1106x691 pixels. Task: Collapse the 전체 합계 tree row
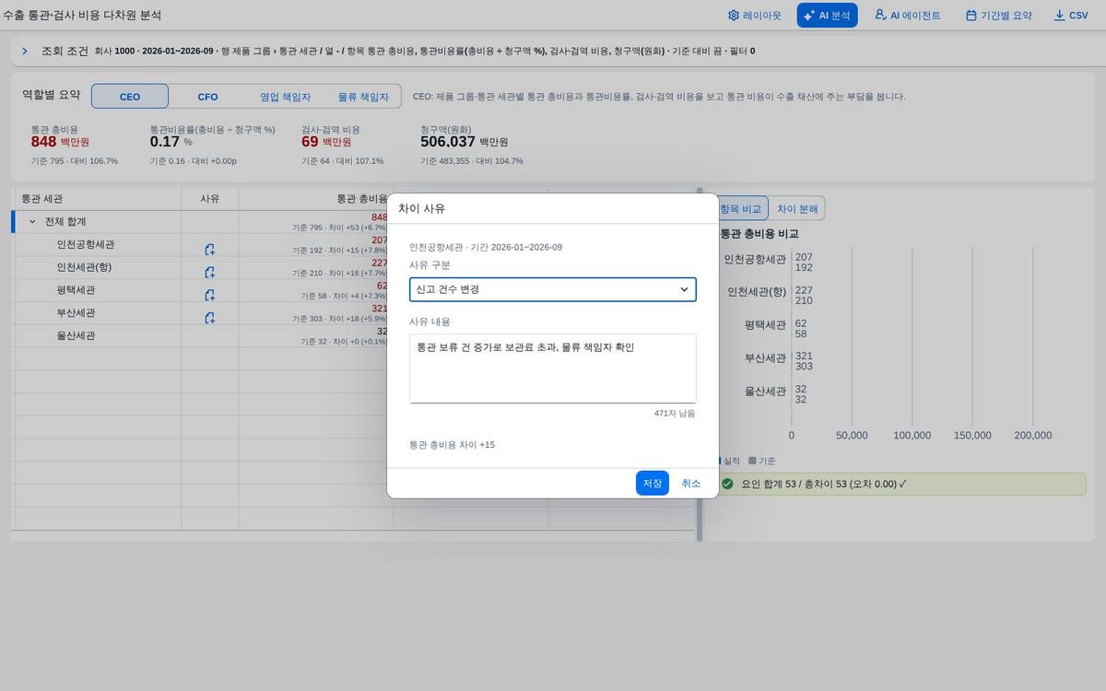32,222
